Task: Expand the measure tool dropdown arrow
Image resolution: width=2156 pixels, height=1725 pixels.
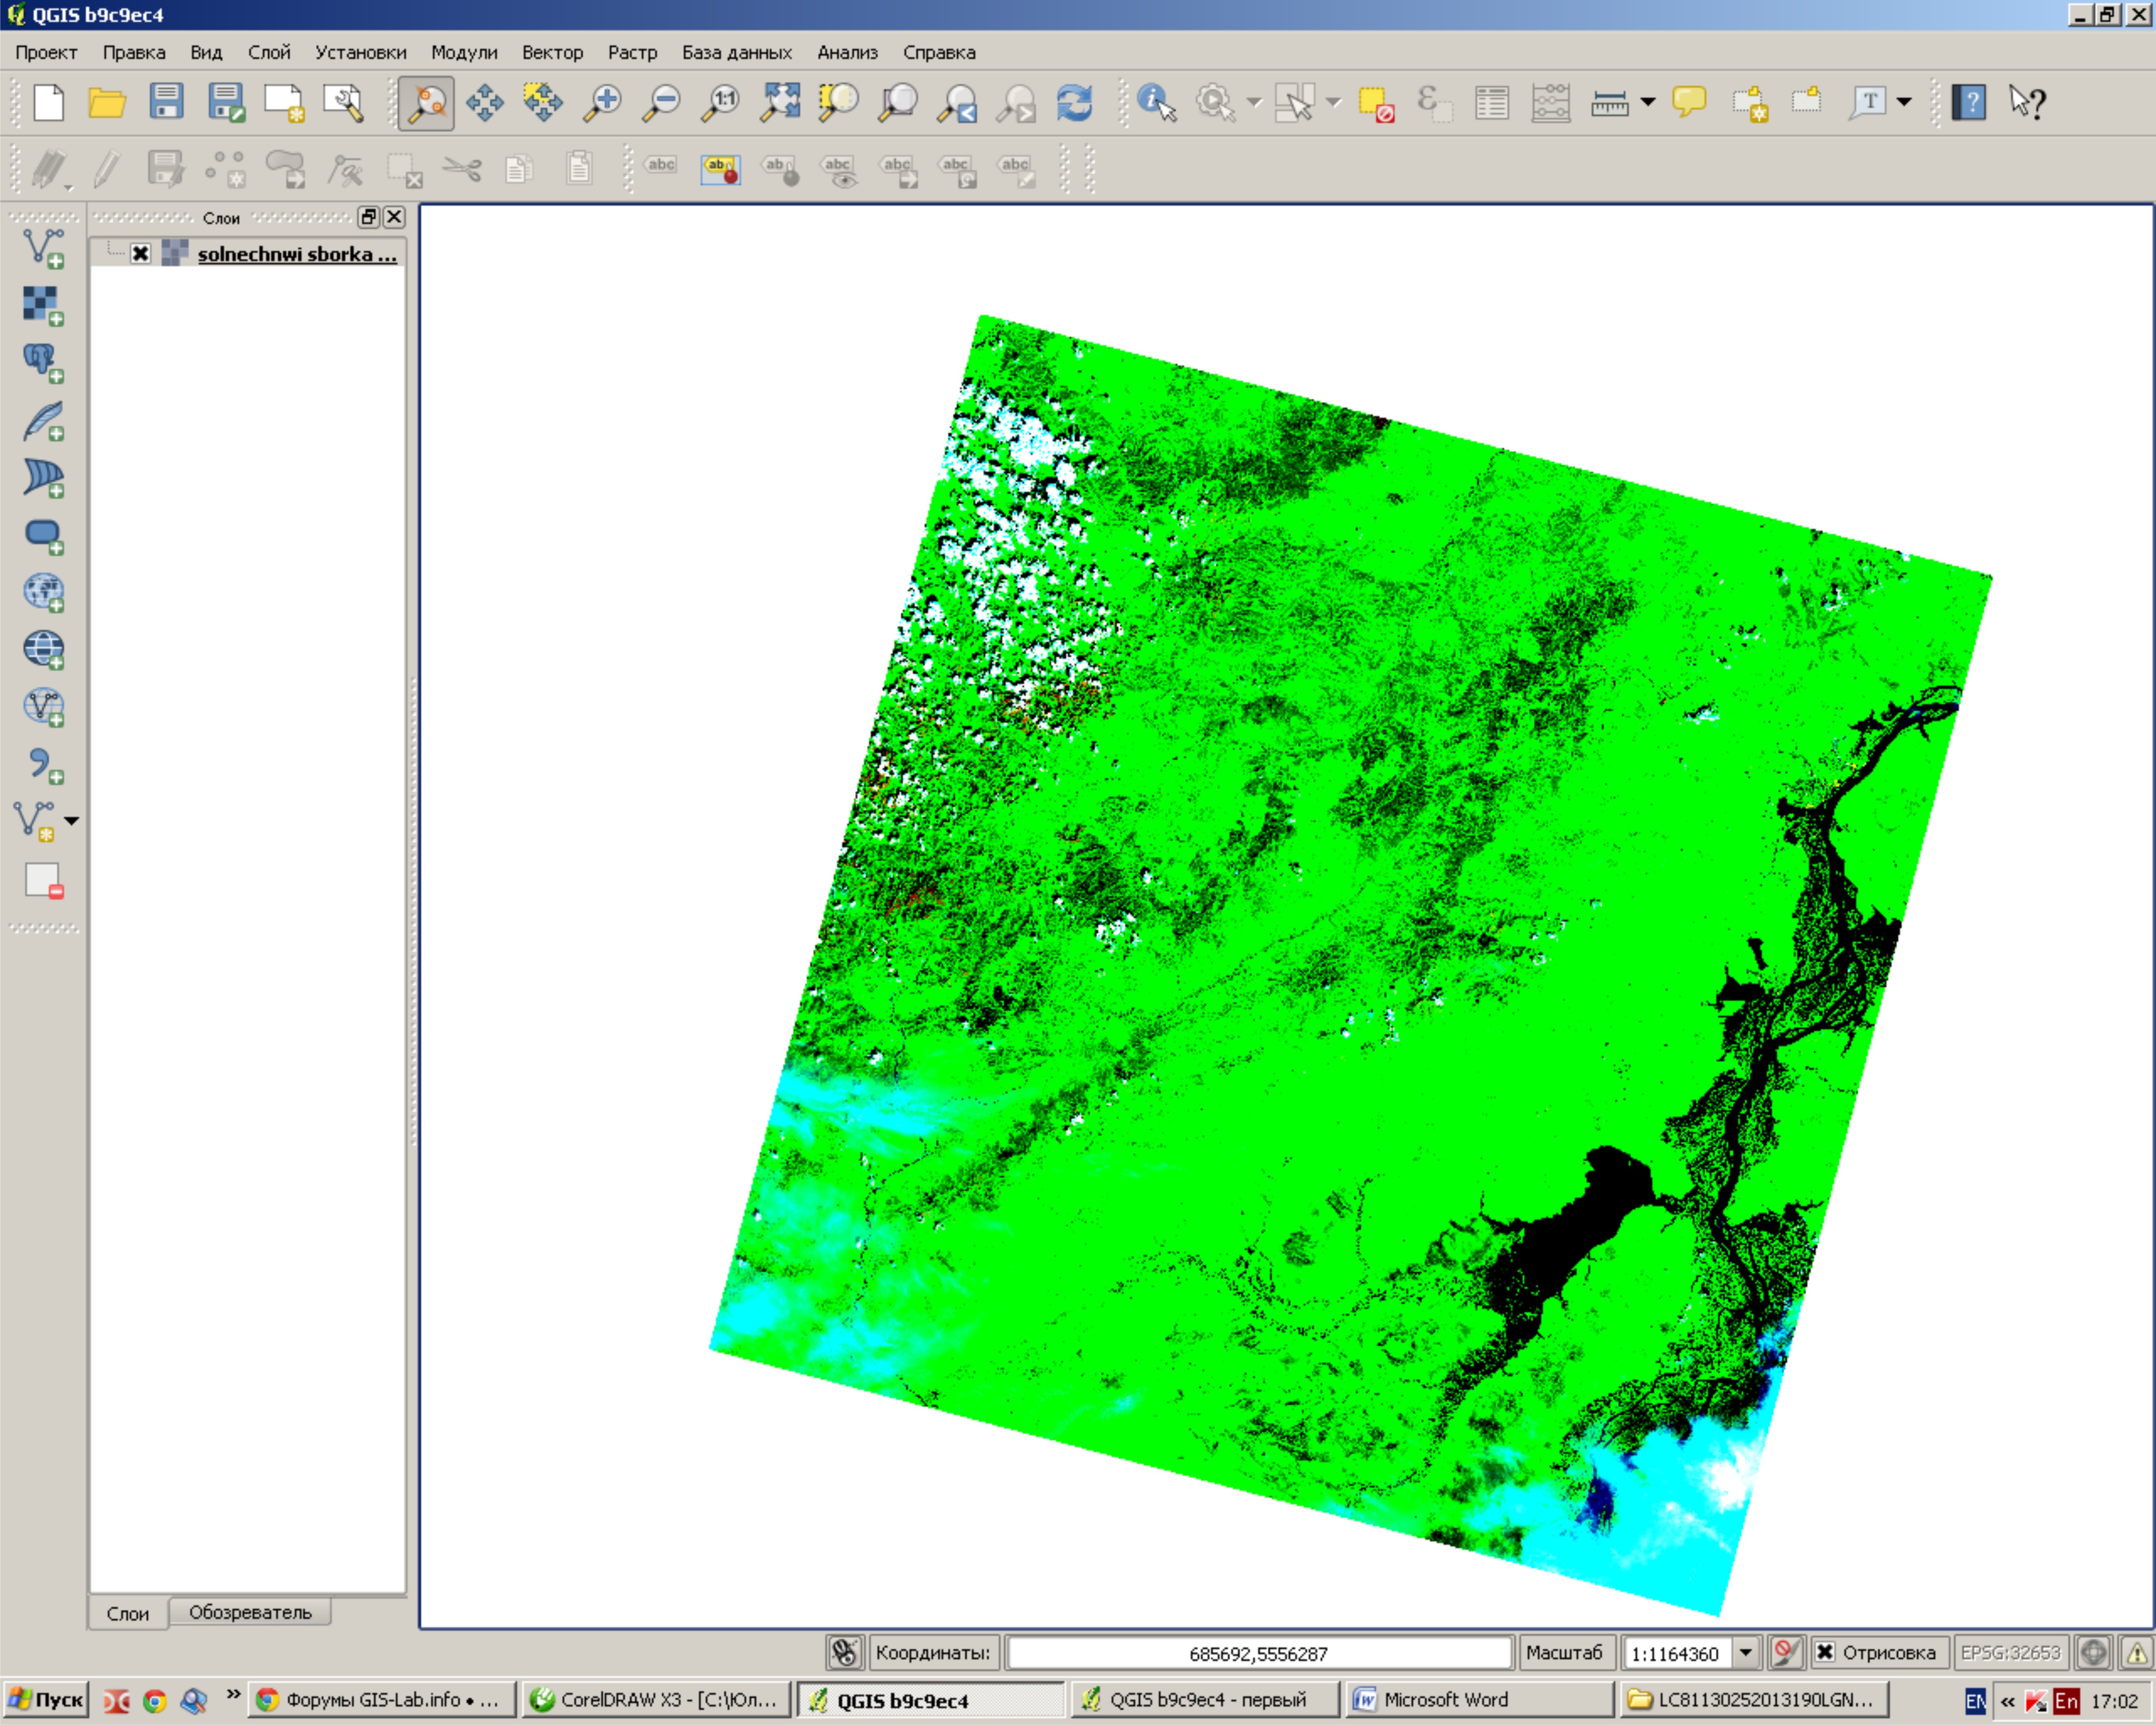Action: pos(1648,102)
